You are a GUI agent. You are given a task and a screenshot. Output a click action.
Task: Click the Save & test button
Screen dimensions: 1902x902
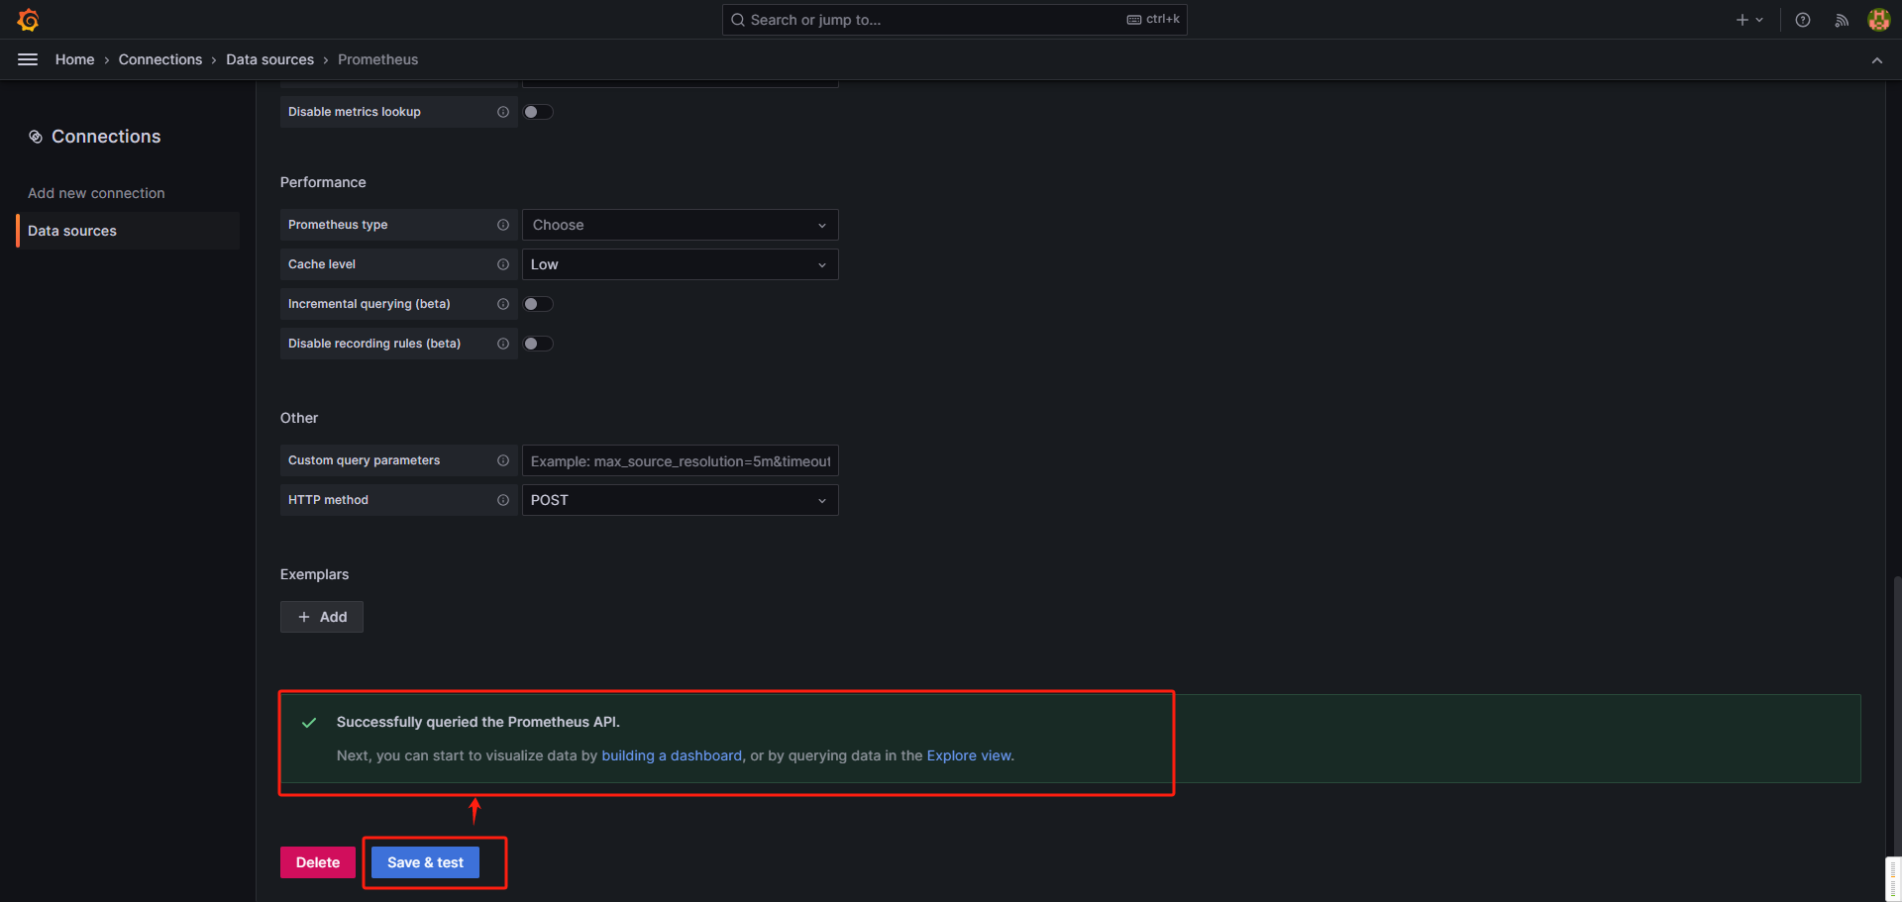point(425,862)
